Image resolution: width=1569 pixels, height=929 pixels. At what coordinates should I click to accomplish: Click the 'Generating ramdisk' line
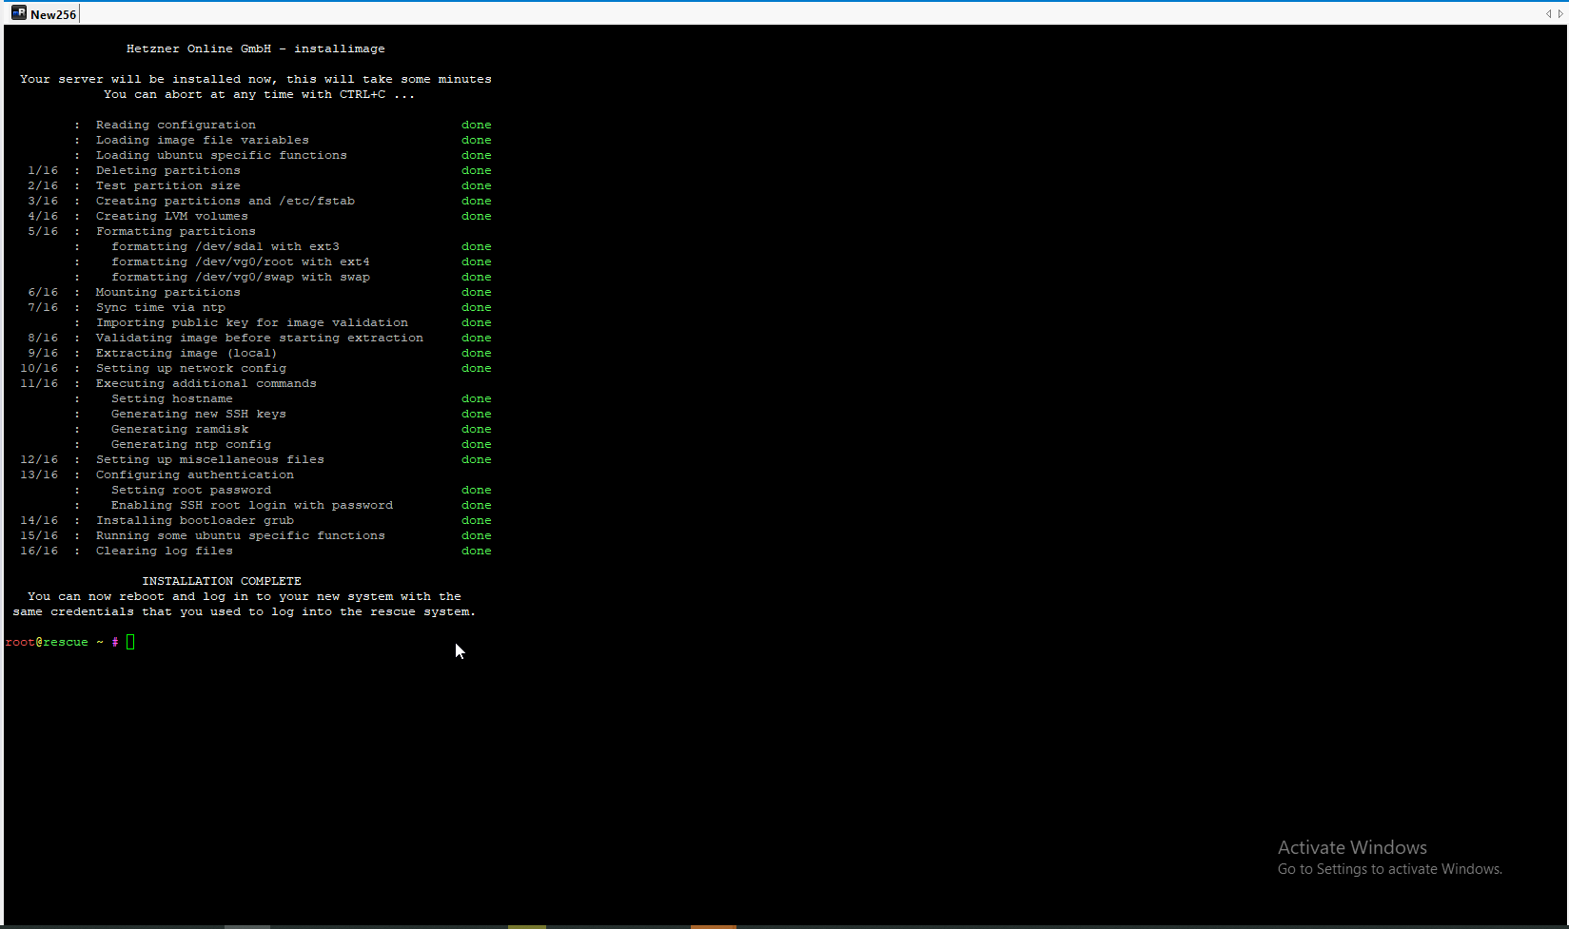coord(180,429)
